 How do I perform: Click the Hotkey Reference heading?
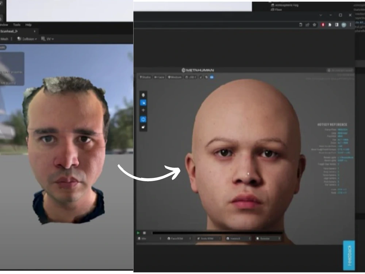click(332, 125)
